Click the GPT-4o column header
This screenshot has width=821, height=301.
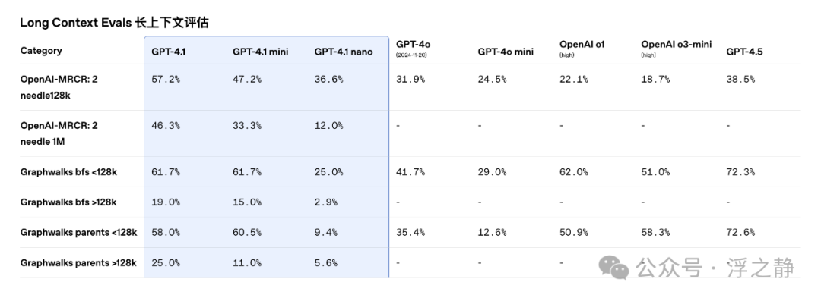click(413, 48)
